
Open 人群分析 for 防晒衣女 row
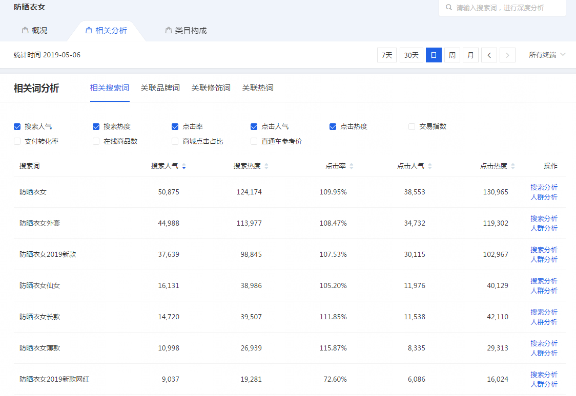click(544, 197)
